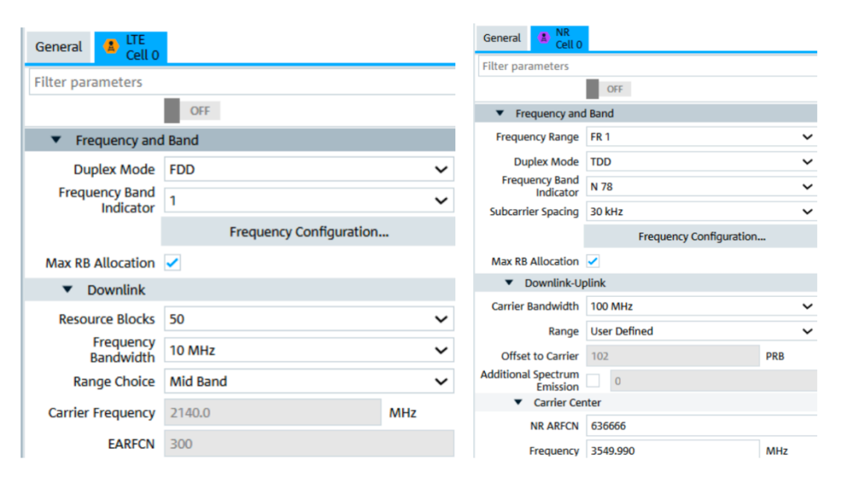842x495 pixels.
Task: Toggle the NR cell OFF switch
Action: [x=609, y=89]
